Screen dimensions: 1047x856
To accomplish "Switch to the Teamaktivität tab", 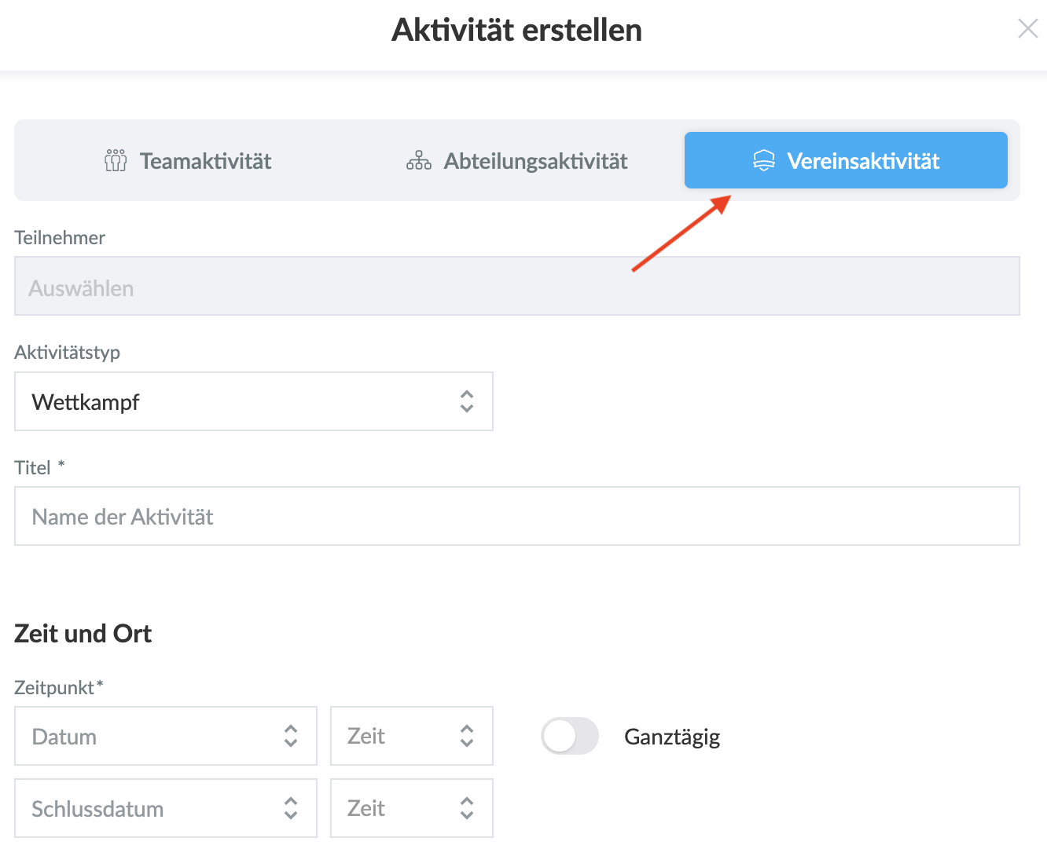I will point(189,161).
